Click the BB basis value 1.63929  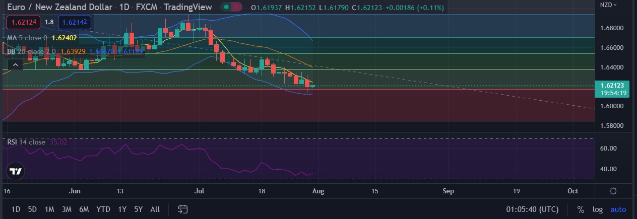tap(73, 51)
